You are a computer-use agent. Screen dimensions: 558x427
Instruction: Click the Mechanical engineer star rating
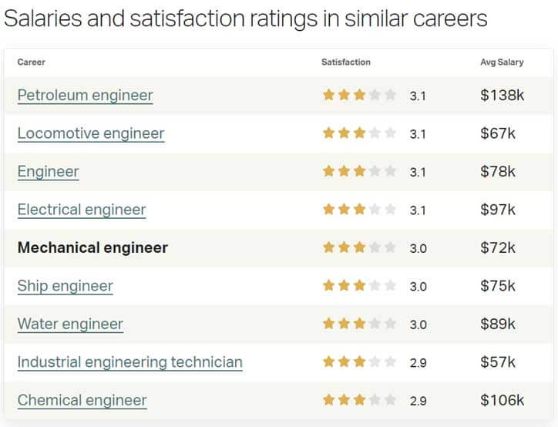[x=359, y=247]
